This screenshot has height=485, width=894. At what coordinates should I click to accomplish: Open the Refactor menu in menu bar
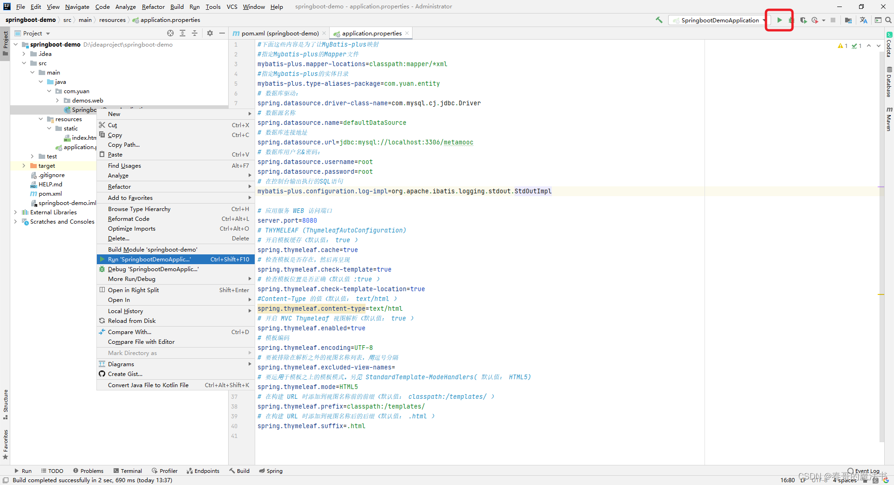tap(153, 7)
